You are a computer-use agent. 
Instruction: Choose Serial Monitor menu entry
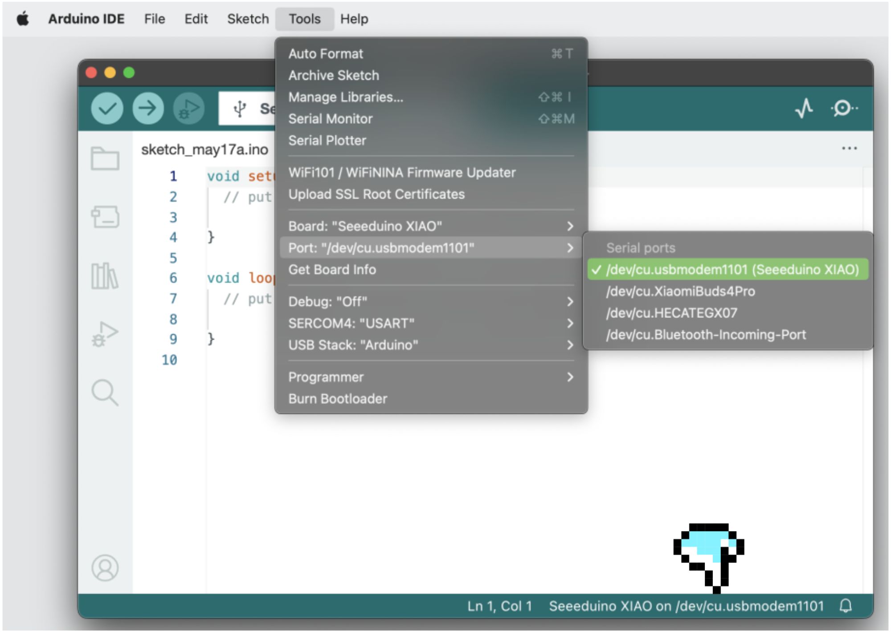(431, 119)
